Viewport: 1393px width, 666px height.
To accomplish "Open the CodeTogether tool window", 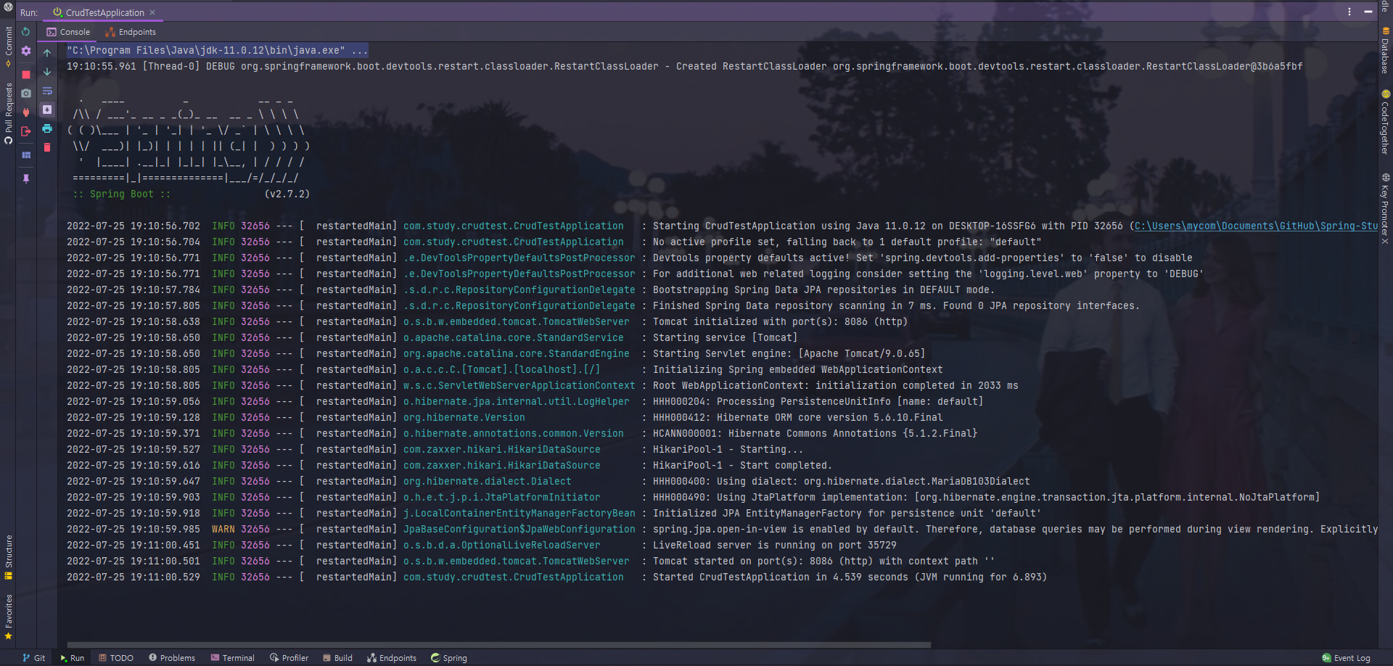I will [x=1385, y=122].
